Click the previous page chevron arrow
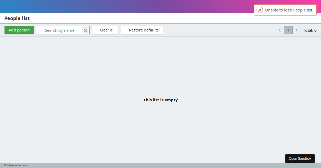 click(x=280, y=30)
